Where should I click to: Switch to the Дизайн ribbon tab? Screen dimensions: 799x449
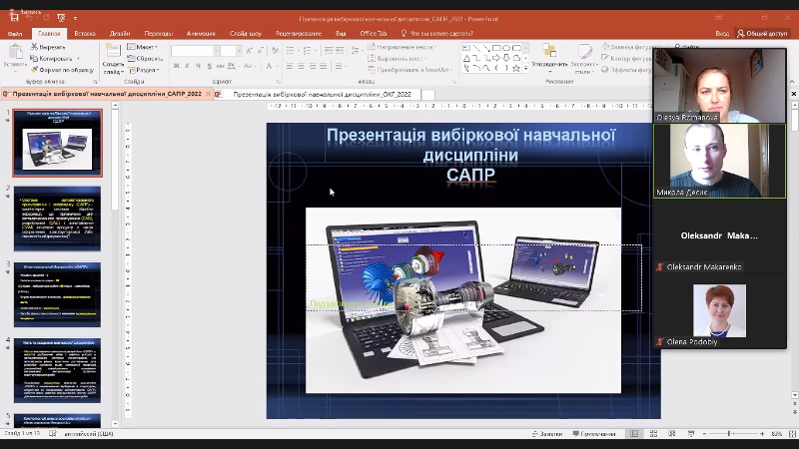coord(120,34)
